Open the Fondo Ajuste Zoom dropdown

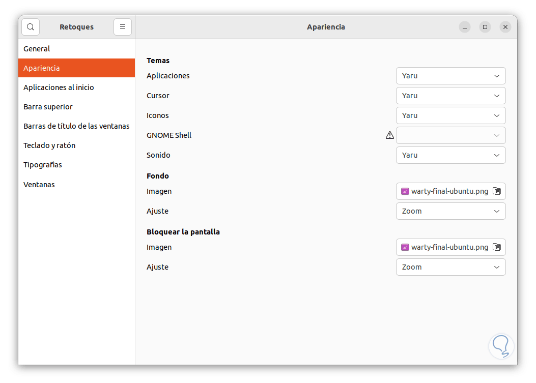(450, 211)
